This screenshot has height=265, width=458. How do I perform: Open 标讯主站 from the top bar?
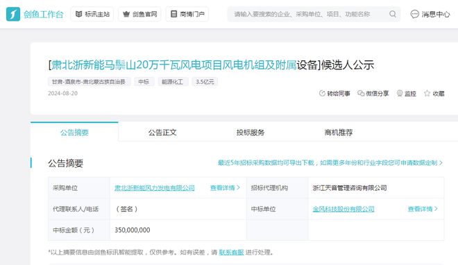coord(92,14)
